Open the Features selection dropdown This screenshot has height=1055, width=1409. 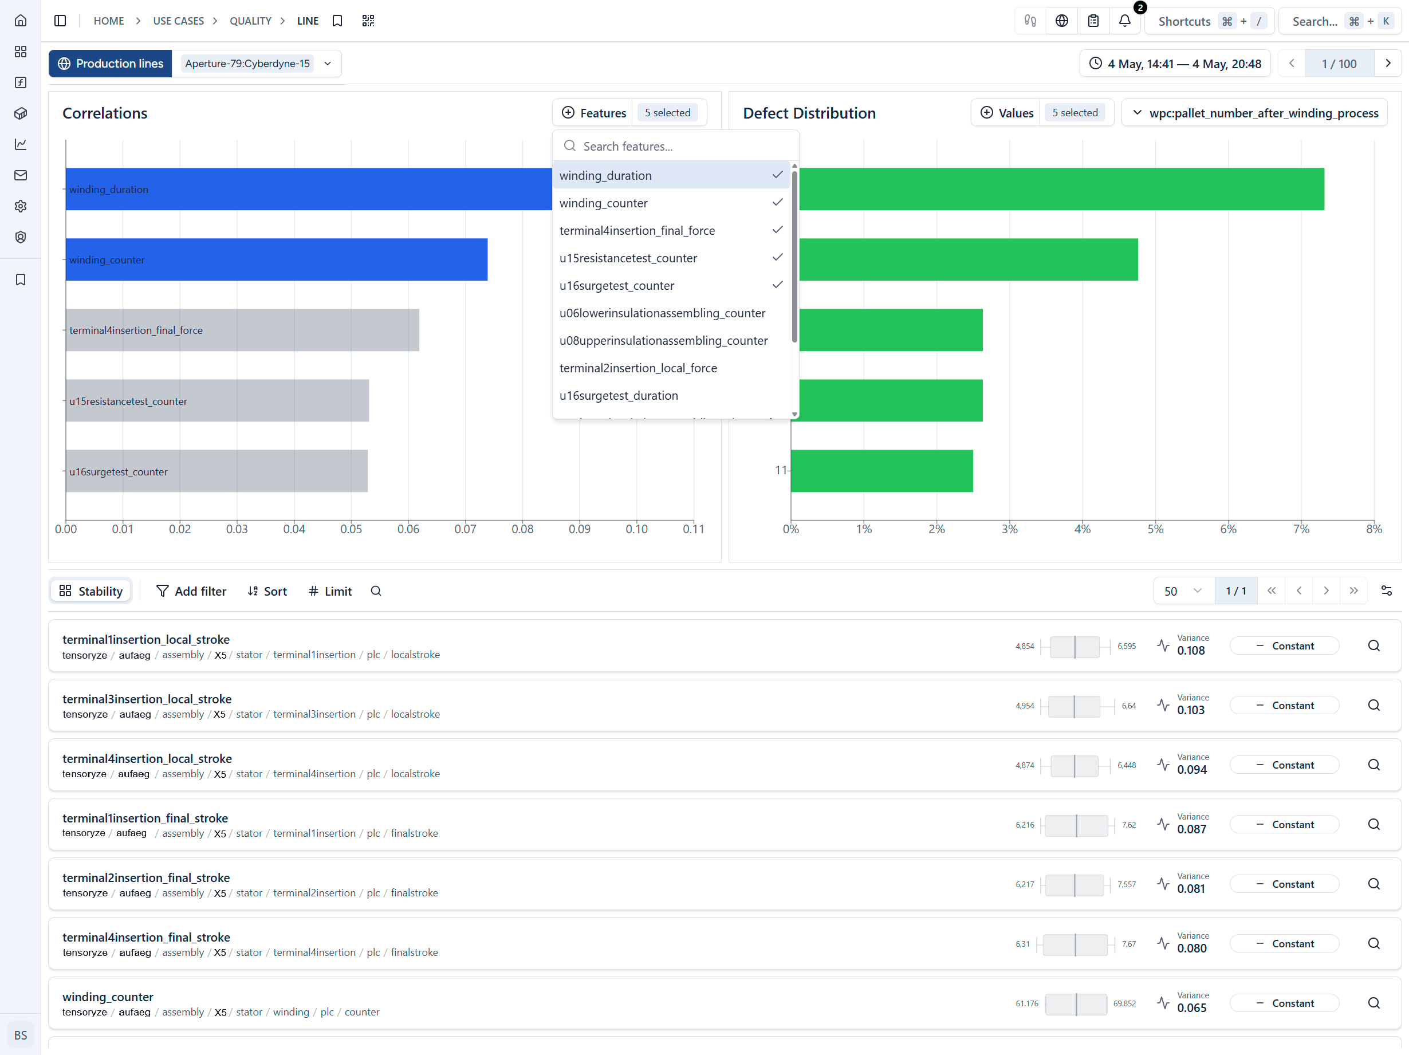pyautogui.click(x=629, y=113)
